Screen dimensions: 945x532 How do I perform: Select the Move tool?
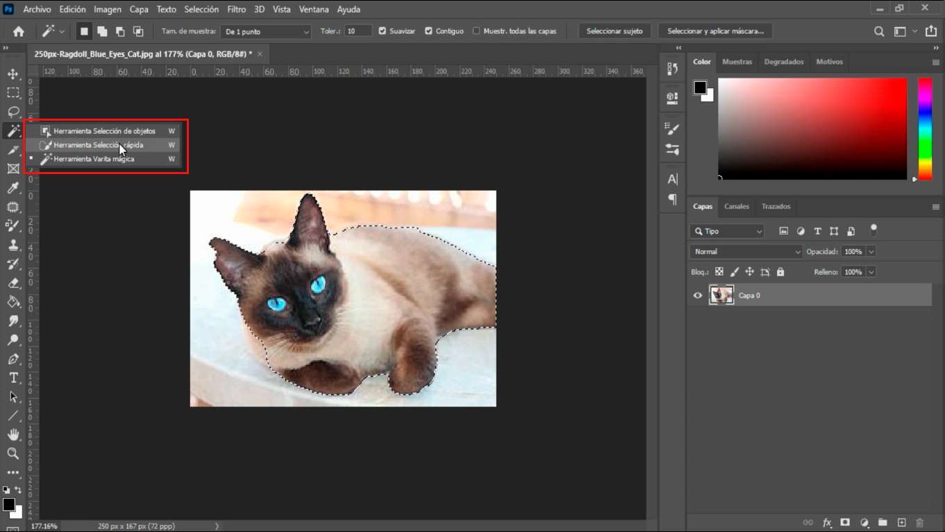tap(13, 74)
